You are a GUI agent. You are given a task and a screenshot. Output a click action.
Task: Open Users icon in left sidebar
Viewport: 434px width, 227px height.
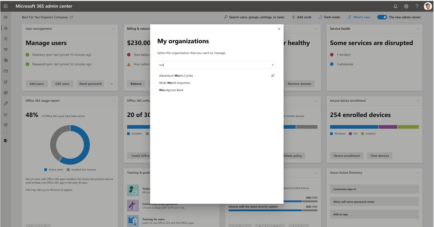pos(5,39)
